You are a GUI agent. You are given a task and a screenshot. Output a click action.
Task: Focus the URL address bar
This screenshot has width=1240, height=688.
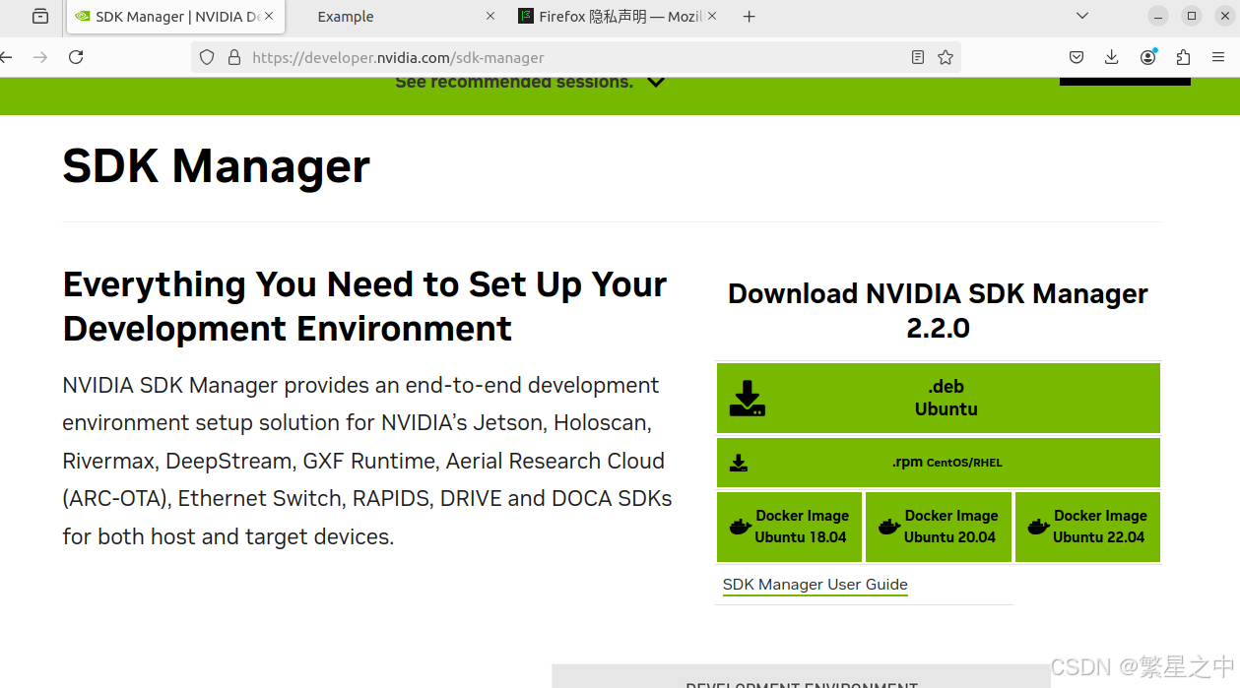point(576,57)
